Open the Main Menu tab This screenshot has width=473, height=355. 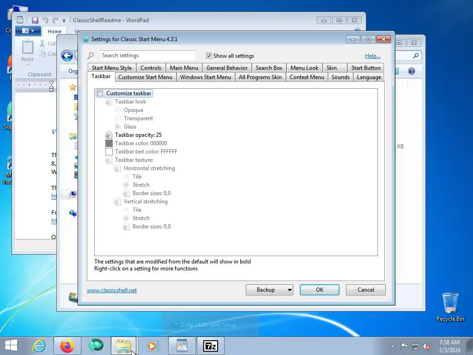184,68
